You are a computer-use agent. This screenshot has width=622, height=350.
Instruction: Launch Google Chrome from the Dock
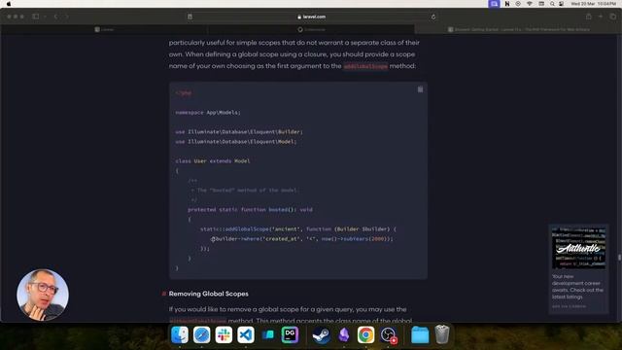click(x=365, y=334)
